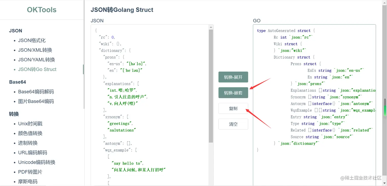The width and height of the screenshot is (387, 186).
Task: Open the JSON格式化 tool
Action: 32,40
